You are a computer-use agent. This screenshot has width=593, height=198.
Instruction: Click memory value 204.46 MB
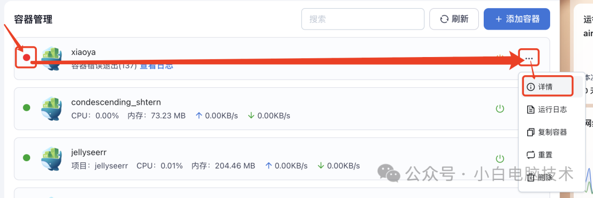tap(235, 166)
